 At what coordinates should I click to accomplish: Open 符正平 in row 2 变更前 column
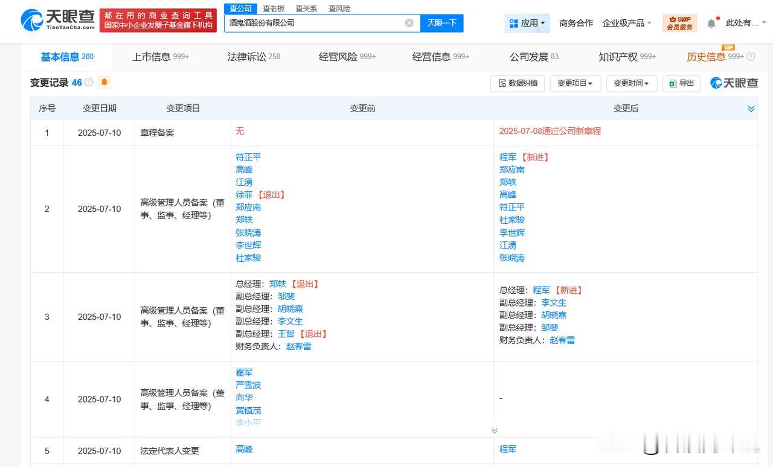click(248, 157)
